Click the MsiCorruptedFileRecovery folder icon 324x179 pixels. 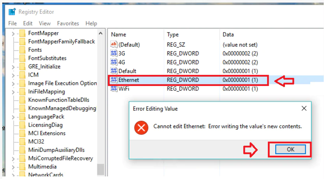point(22,158)
